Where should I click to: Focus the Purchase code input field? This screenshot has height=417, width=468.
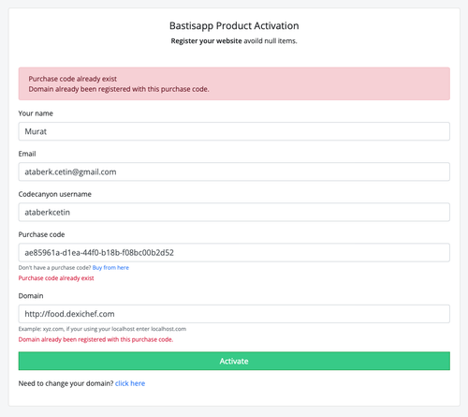(x=234, y=252)
